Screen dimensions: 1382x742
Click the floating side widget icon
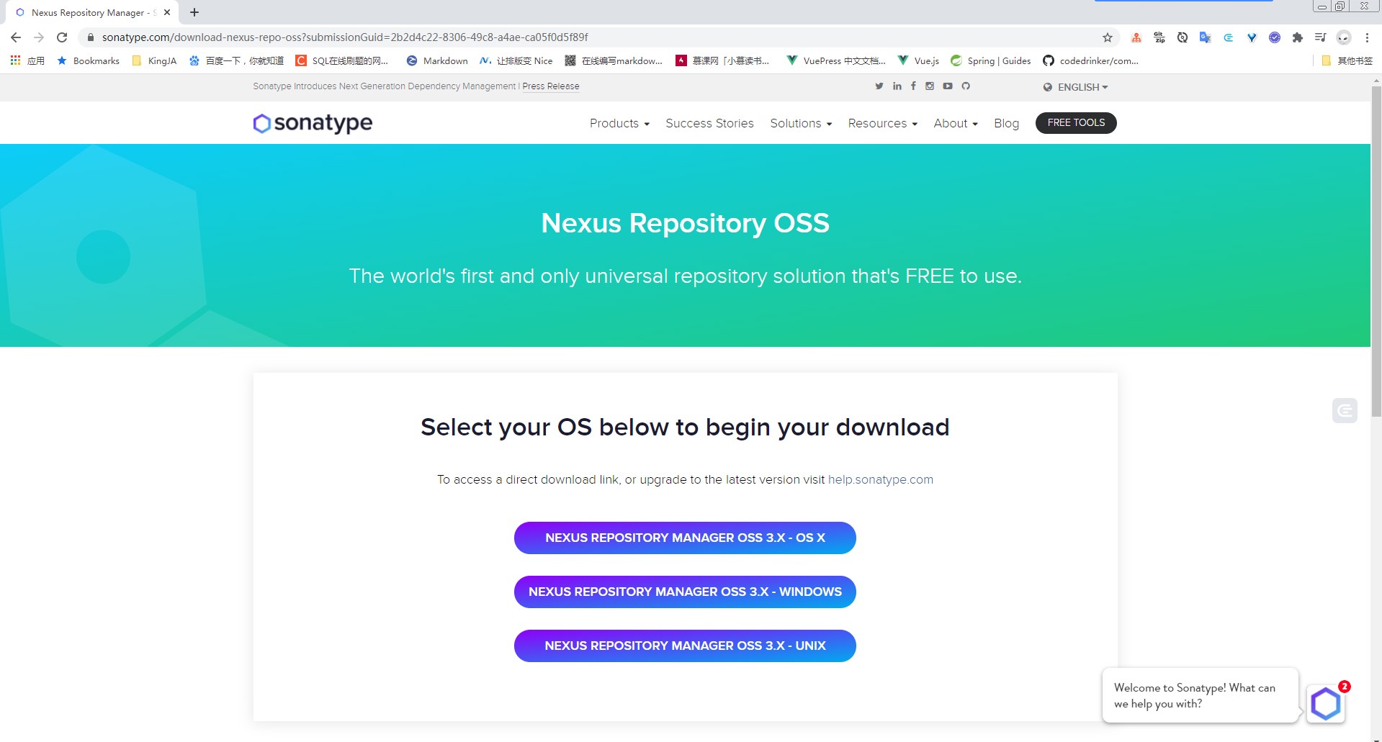1345,410
